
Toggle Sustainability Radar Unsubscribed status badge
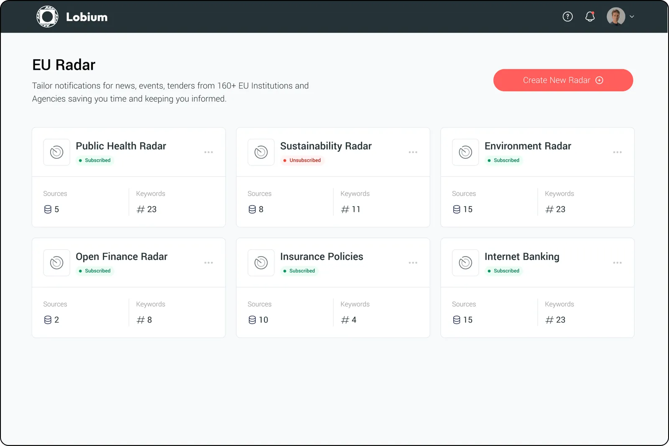(x=302, y=161)
